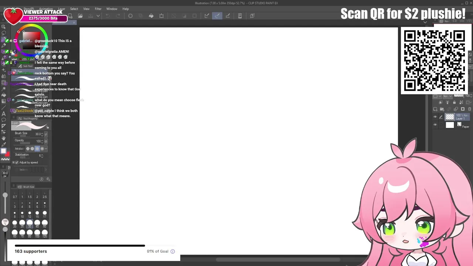Click New Layer Folder icon
The width and height of the screenshot is (473, 266).
[442, 109]
